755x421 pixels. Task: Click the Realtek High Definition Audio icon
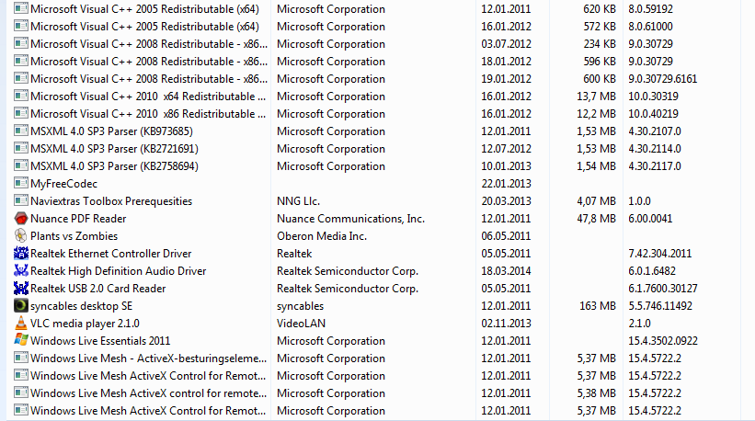(21, 271)
